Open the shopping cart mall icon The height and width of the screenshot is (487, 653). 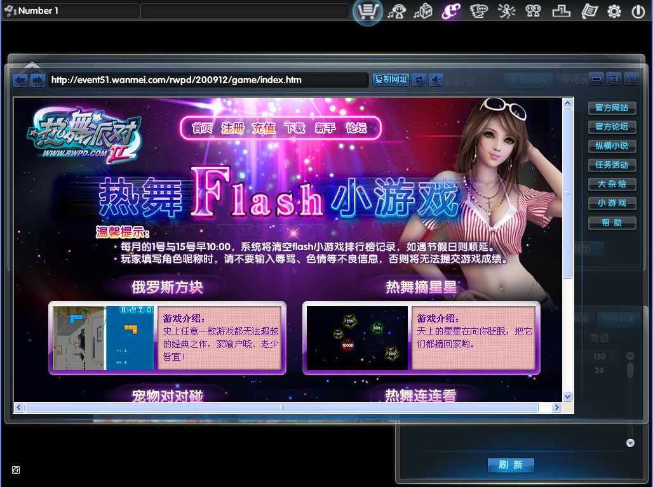(x=367, y=11)
